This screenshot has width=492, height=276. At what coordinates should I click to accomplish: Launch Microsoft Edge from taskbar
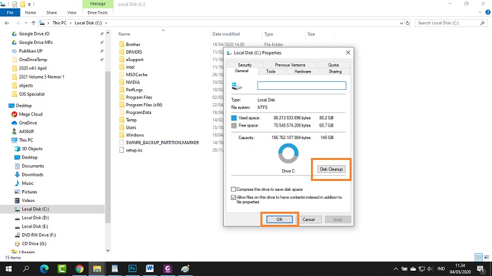point(44,269)
